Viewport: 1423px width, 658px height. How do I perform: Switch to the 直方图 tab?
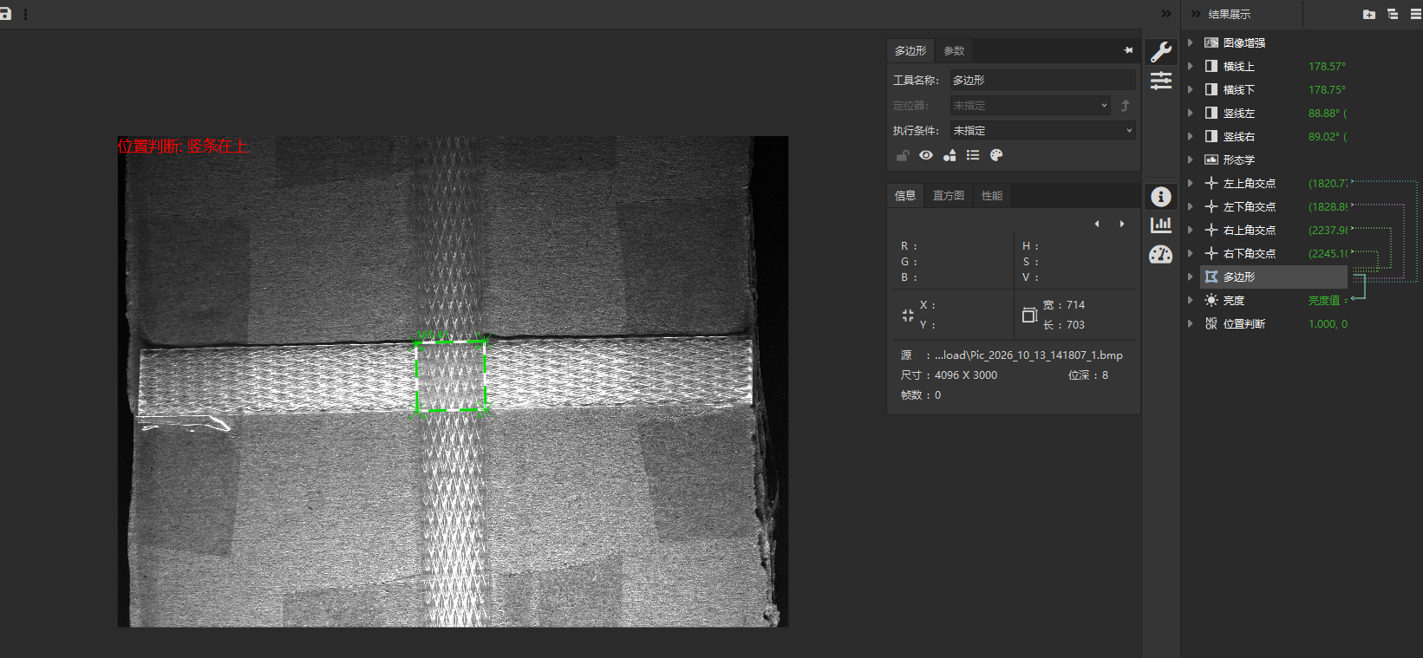pyautogui.click(x=949, y=196)
